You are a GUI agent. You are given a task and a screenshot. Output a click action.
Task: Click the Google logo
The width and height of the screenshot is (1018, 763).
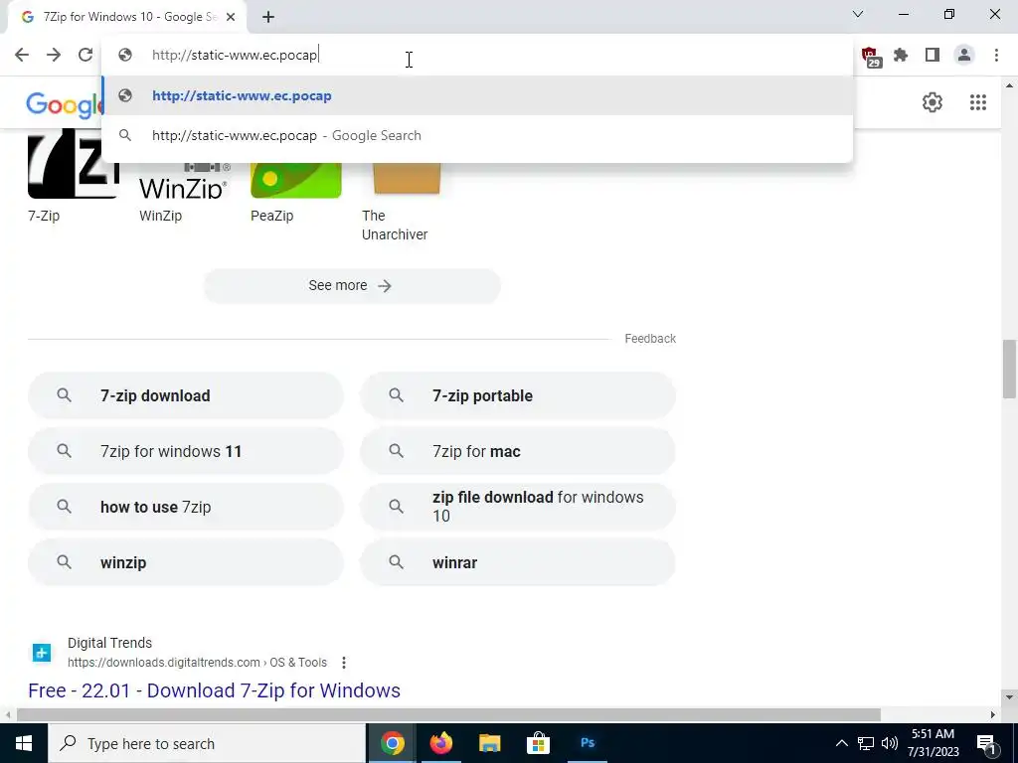tap(65, 104)
